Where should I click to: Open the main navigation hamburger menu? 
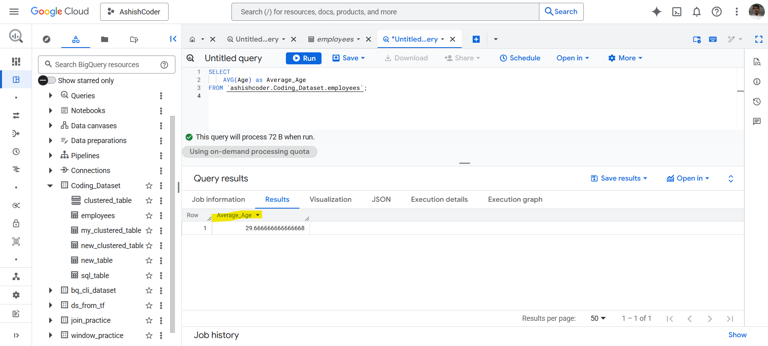(x=14, y=12)
